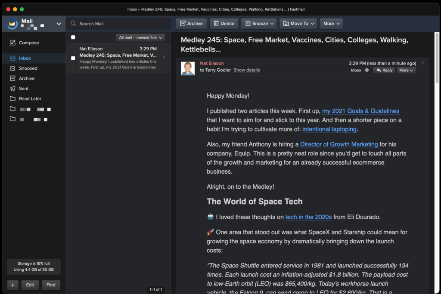The width and height of the screenshot is (441, 294).
Task: Open the 'tech in the 2020s' link
Action: (308, 217)
